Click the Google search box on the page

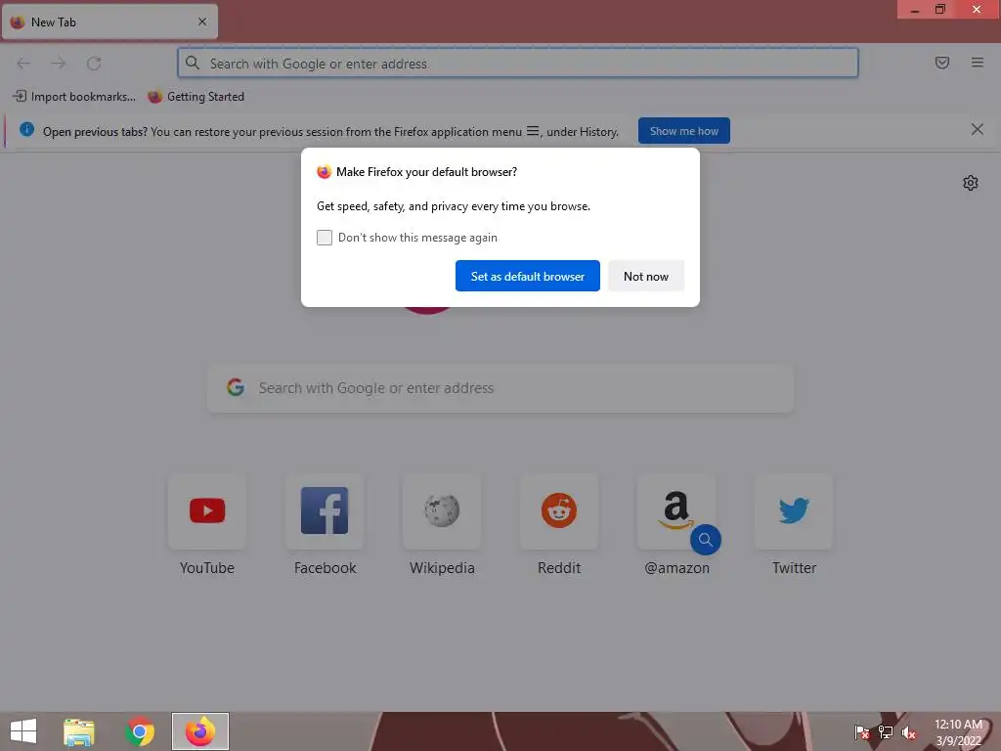[500, 387]
